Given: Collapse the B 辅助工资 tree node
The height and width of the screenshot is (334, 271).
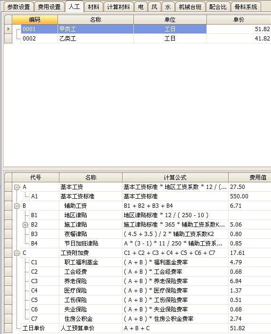Looking at the screenshot, I should [16, 206].
